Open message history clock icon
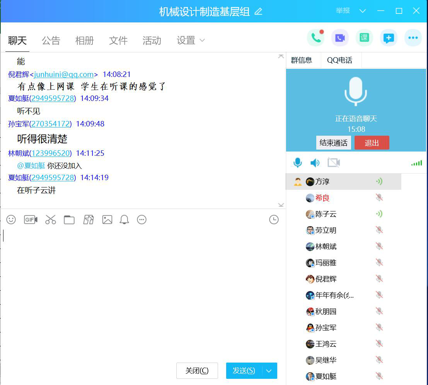This screenshot has height=385, width=428. point(274,220)
